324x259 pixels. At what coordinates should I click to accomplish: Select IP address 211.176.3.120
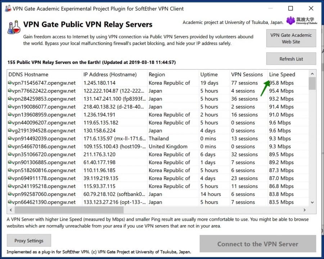pos(99,154)
